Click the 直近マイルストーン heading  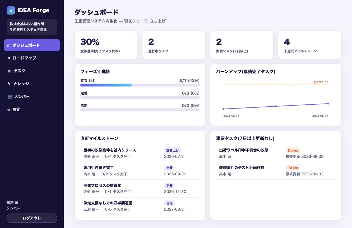[x=99, y=138]
